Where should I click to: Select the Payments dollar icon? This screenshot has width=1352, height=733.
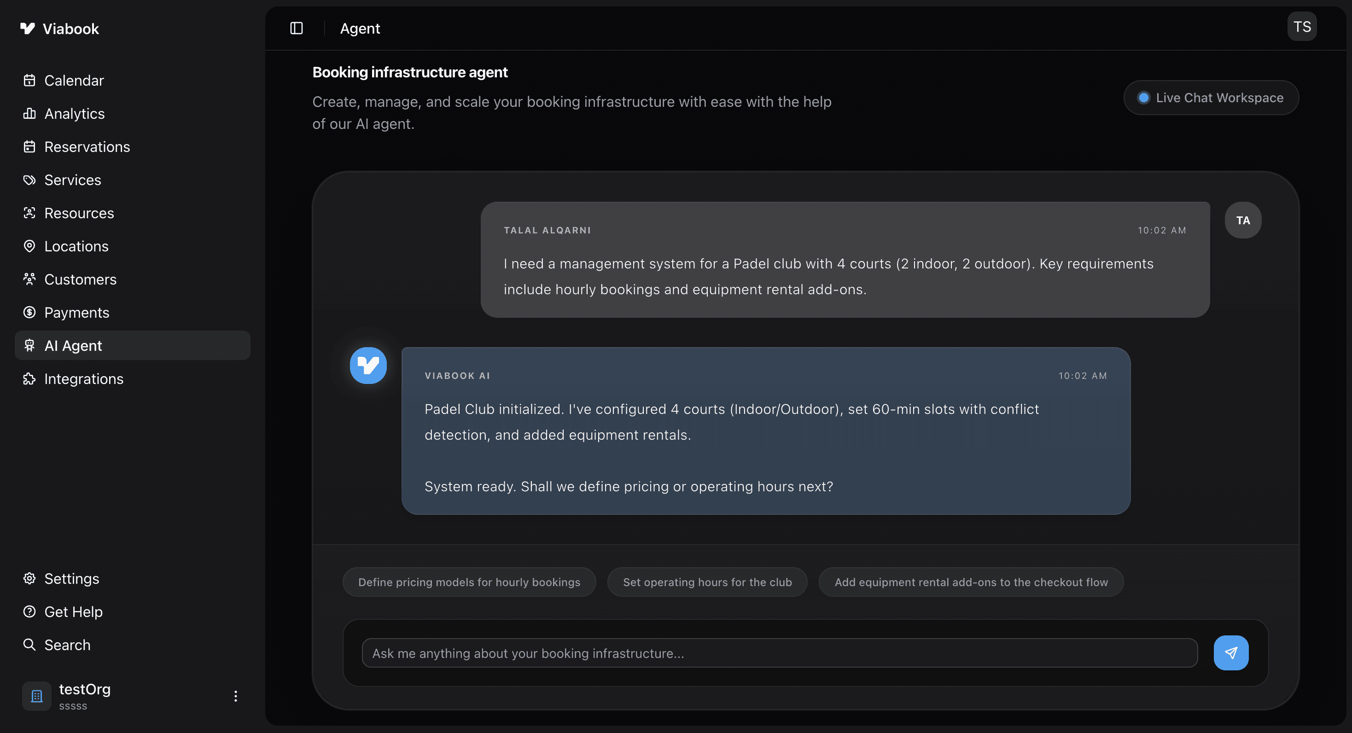coord(29,312)
